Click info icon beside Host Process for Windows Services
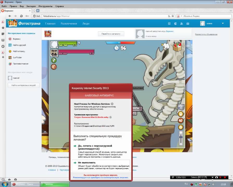Image resolution: width=233 pixels, height=187 pixels. click(x=112, y=104)
